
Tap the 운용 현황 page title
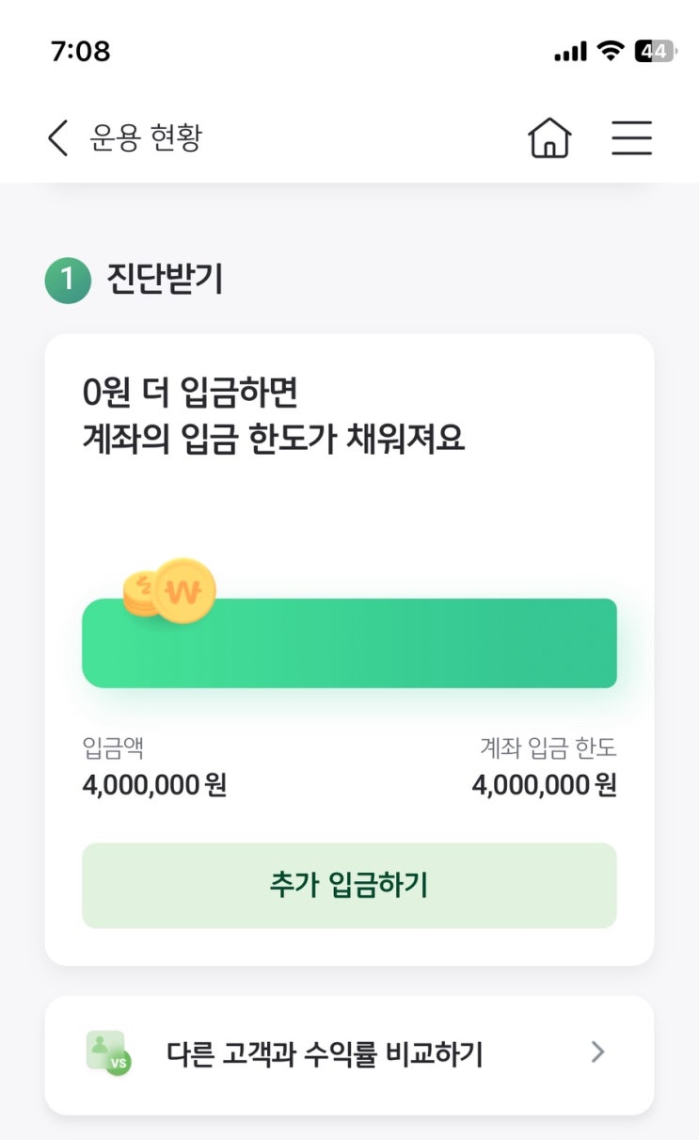point(146,138)
